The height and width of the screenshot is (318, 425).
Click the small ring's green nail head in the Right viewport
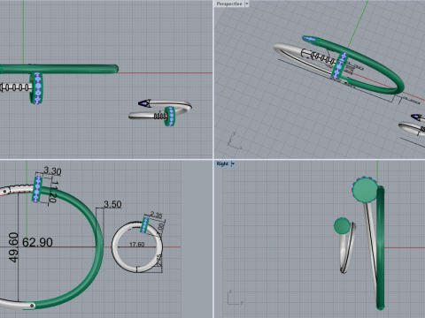(342, 226)
